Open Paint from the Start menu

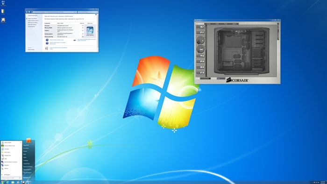[x=5, y=159]
